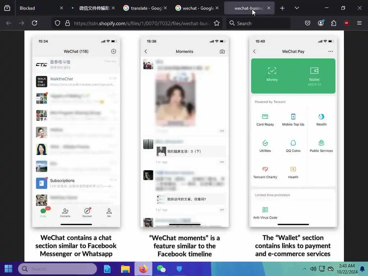368x276 pixels.
Task: Open a new browser tab
Action: tap(282, 8)
